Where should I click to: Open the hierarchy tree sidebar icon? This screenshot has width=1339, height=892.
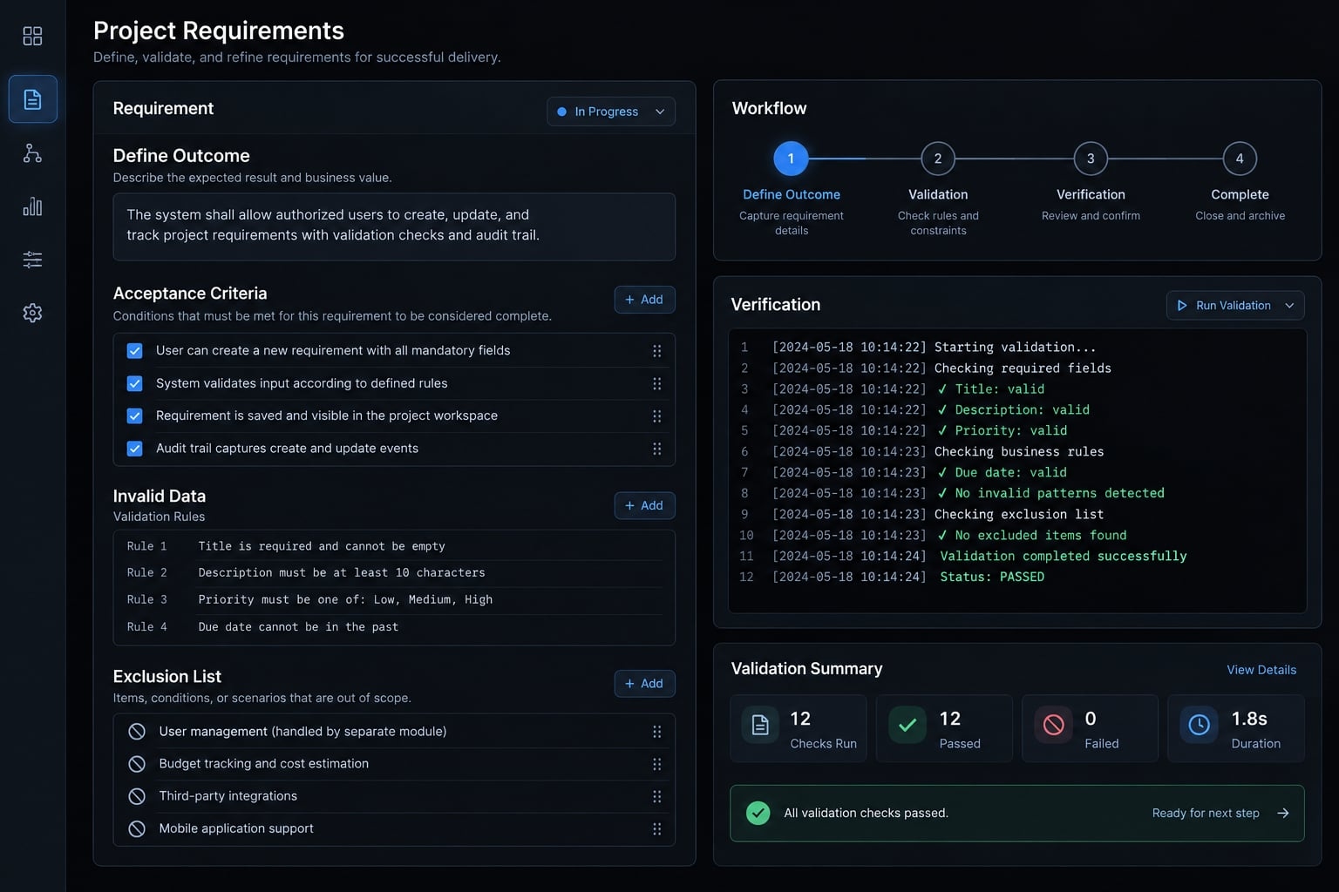click(x=32, y=153)
